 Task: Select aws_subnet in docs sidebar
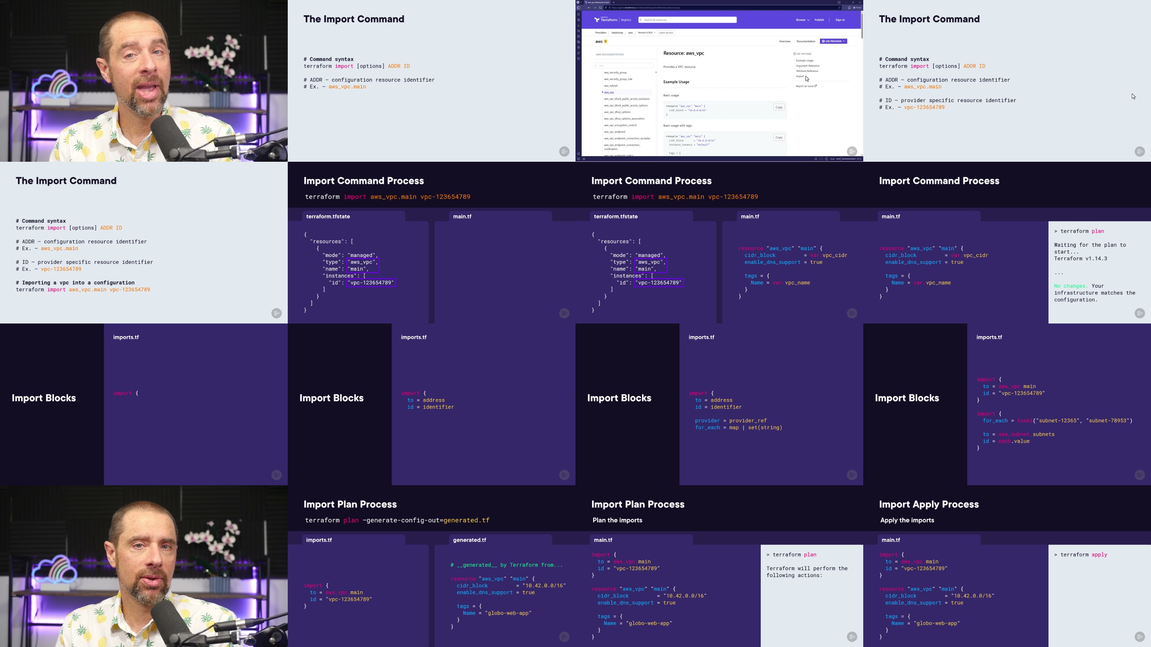click(611, 86)
